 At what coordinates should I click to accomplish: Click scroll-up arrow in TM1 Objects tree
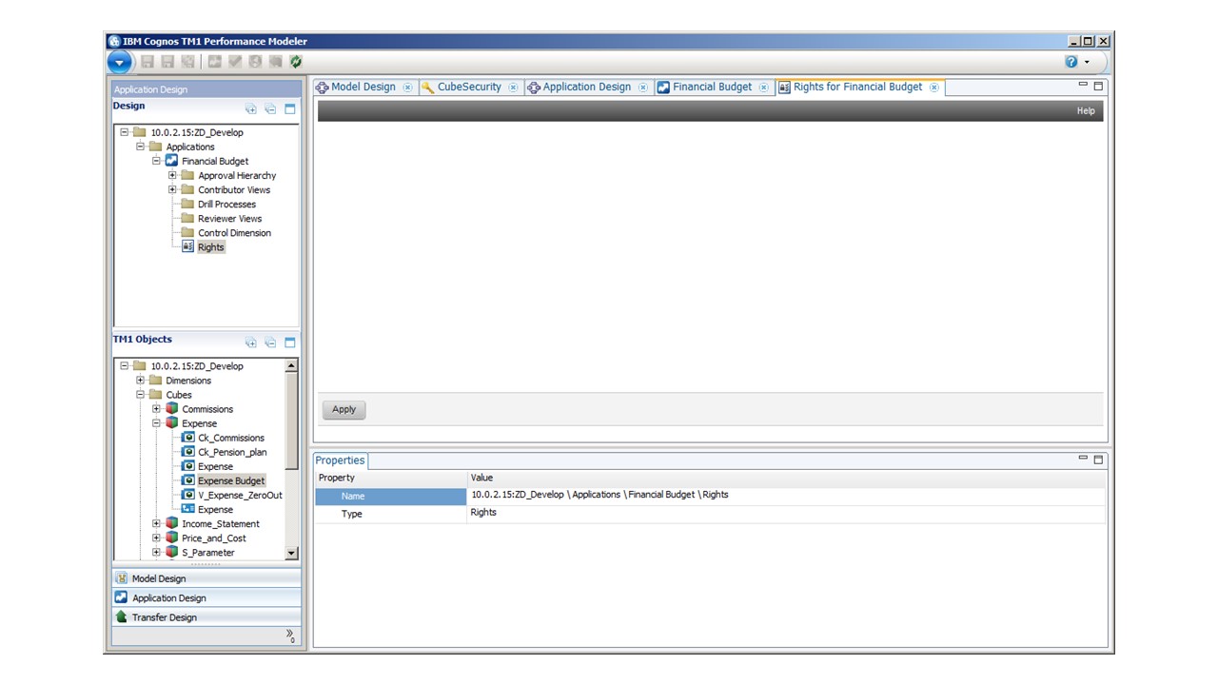[x=291, y=366]
